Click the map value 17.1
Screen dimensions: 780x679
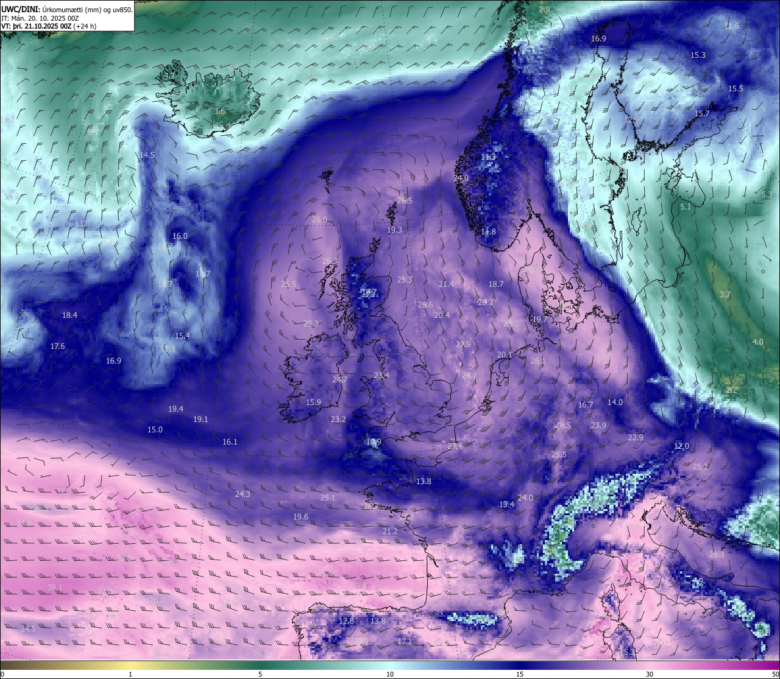click(405, 642)
